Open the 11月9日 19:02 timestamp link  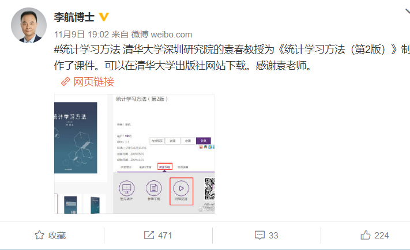click(x=81, y=34)
